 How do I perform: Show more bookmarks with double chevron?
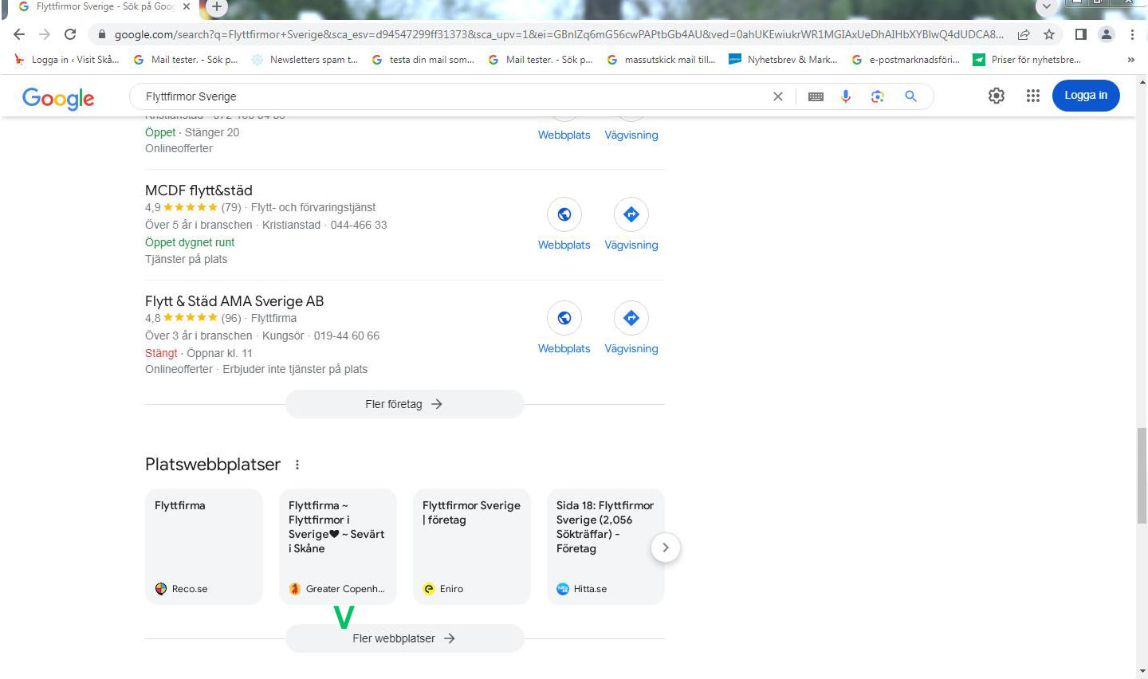coord(1130,60)
